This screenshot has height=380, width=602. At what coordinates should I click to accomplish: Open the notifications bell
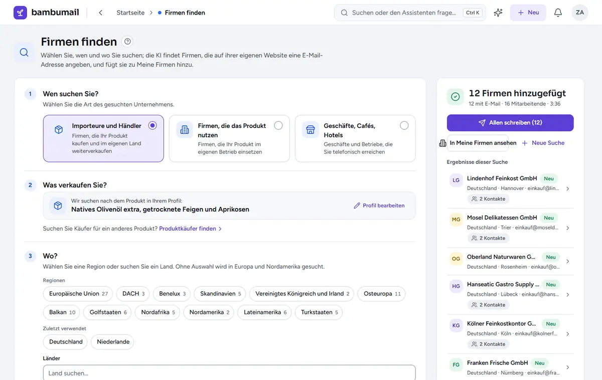point(558,13)
